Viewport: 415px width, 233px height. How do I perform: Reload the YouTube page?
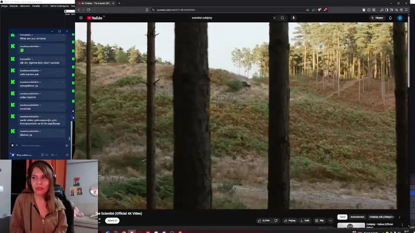(x=89, y=10)
